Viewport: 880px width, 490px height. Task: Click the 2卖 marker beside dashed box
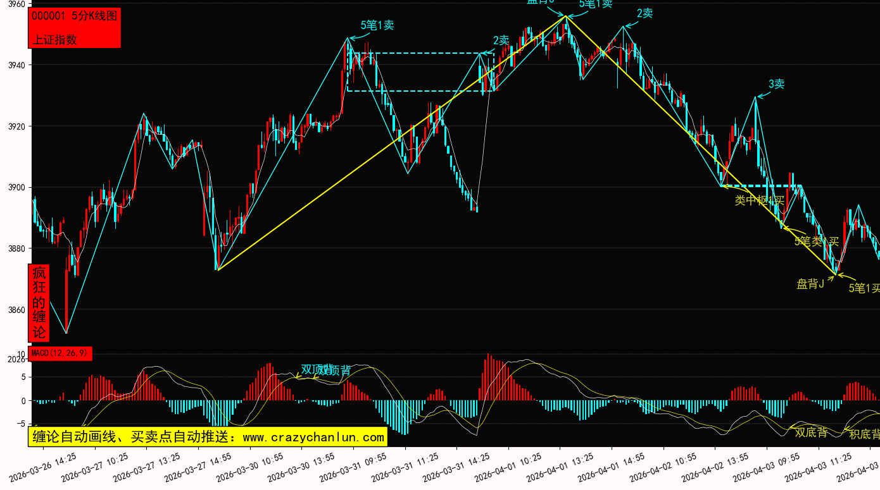pyautogui.click(x=501, y=40)
